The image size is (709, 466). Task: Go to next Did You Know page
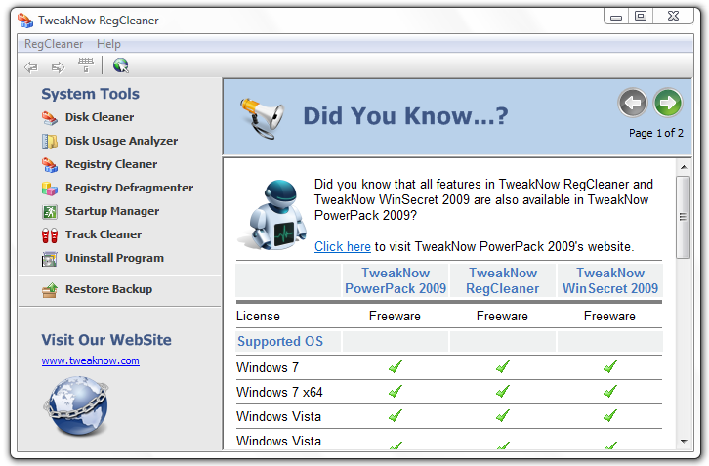668,103
